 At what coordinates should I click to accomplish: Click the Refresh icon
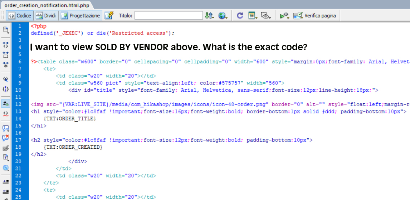click(x=240, y=16)
